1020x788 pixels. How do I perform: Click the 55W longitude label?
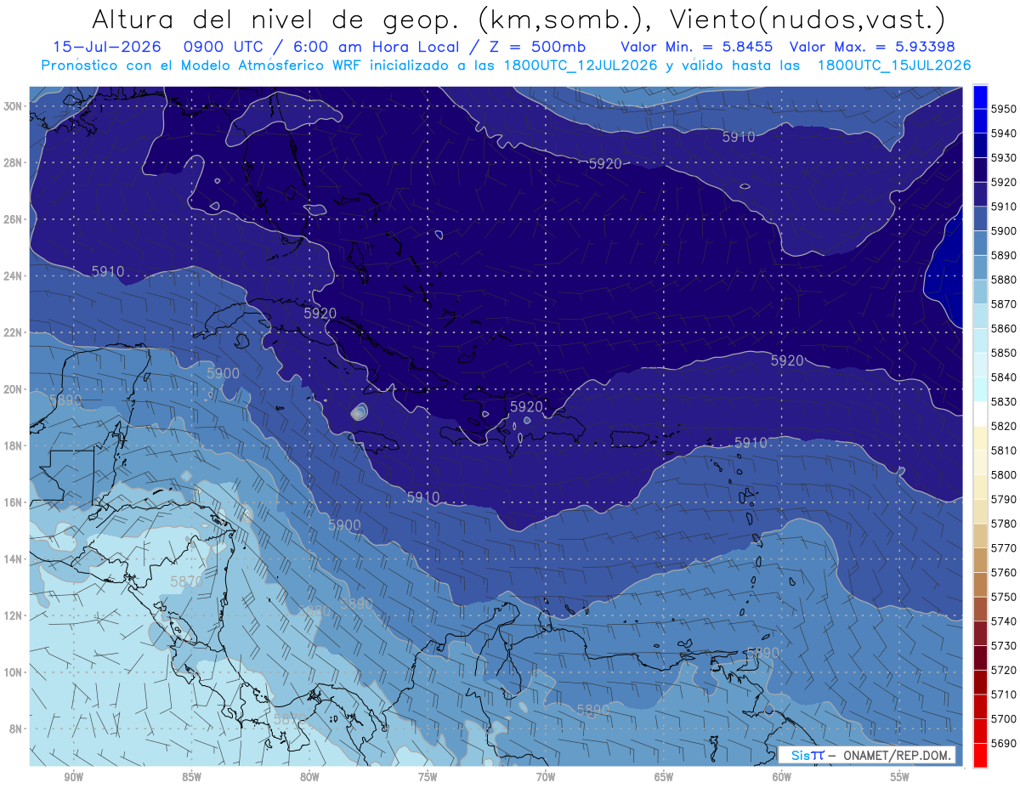(x=900, y=777)
